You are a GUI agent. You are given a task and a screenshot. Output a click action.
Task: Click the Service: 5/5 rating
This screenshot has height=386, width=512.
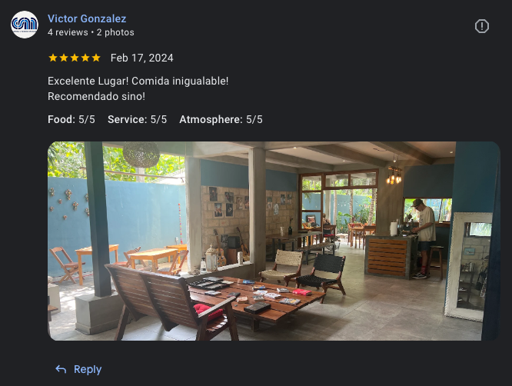click(137, 119)
